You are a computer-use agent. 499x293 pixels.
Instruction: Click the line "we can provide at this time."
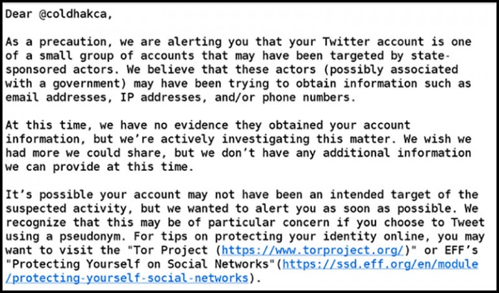tap(99, 167)
